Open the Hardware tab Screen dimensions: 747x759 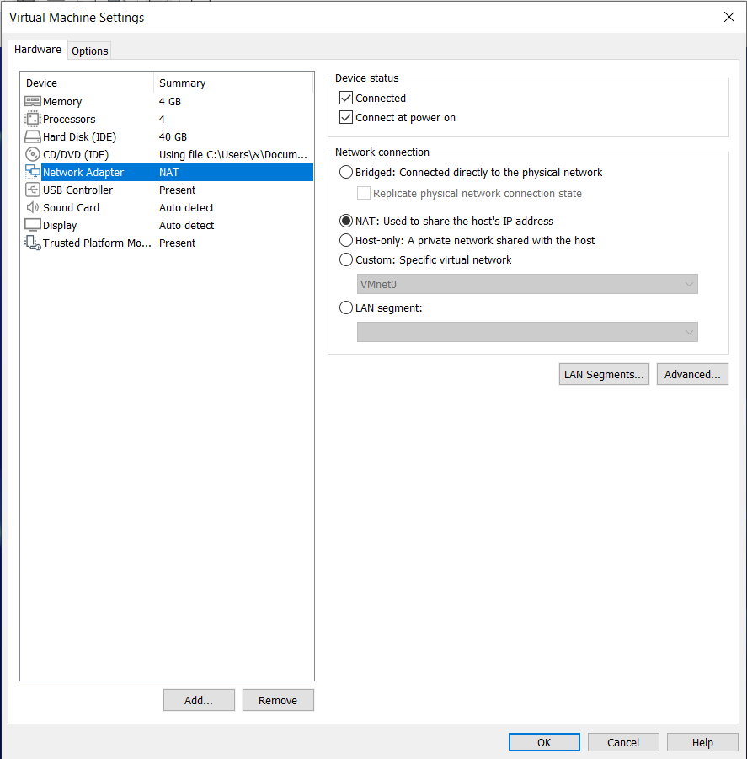(38, 50)
